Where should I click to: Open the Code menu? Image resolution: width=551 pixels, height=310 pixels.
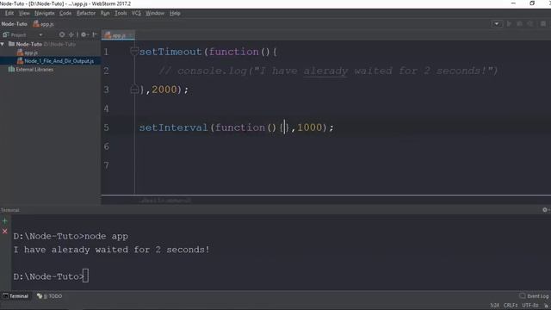[x=65, y=14]
